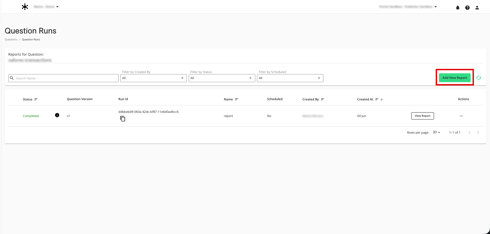
Task: Focus the Search Name field
Action: click(63, 78)
